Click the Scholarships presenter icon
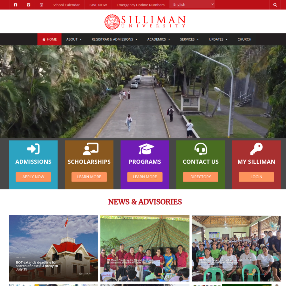Viewport: 286px width, 286px height. point(91,149)
